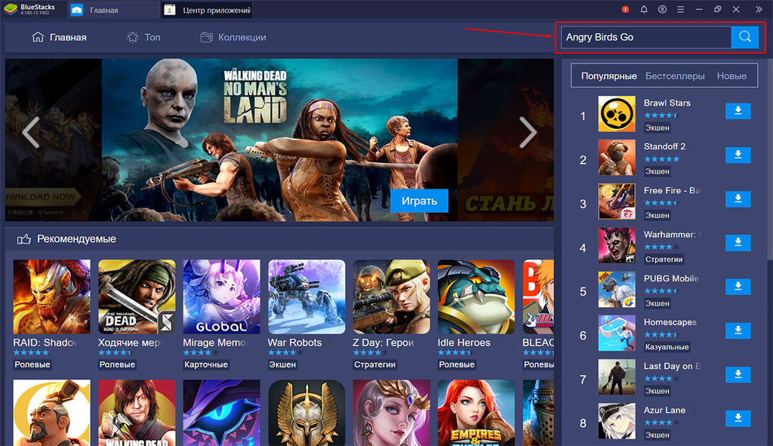
Task: Download Warhammer game
Action: pos(738,242)
